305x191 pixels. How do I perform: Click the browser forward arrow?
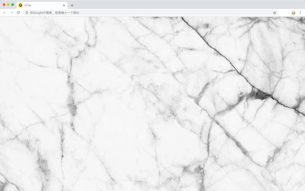[x=11, y=13]
